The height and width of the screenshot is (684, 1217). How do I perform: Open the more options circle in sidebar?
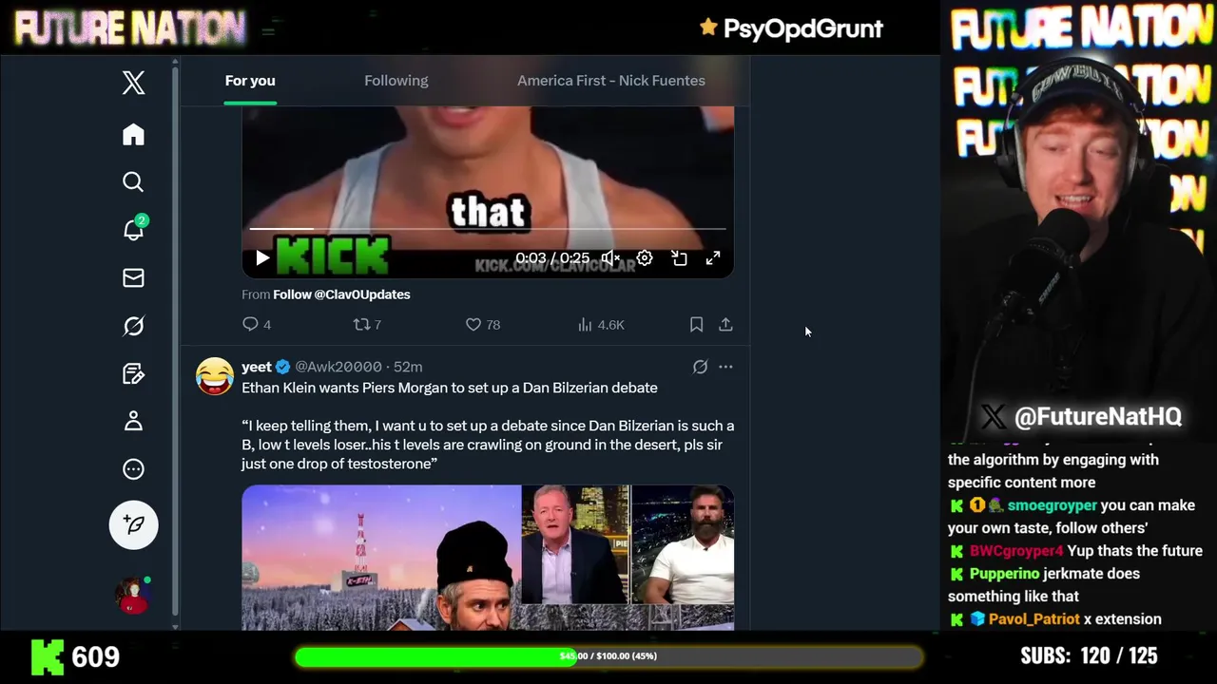(x=133, y=468)
